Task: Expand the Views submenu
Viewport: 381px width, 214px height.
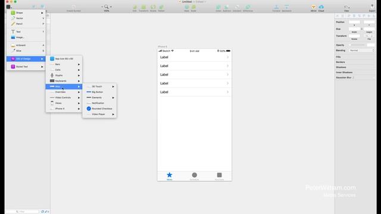Action: pos(64,103)
